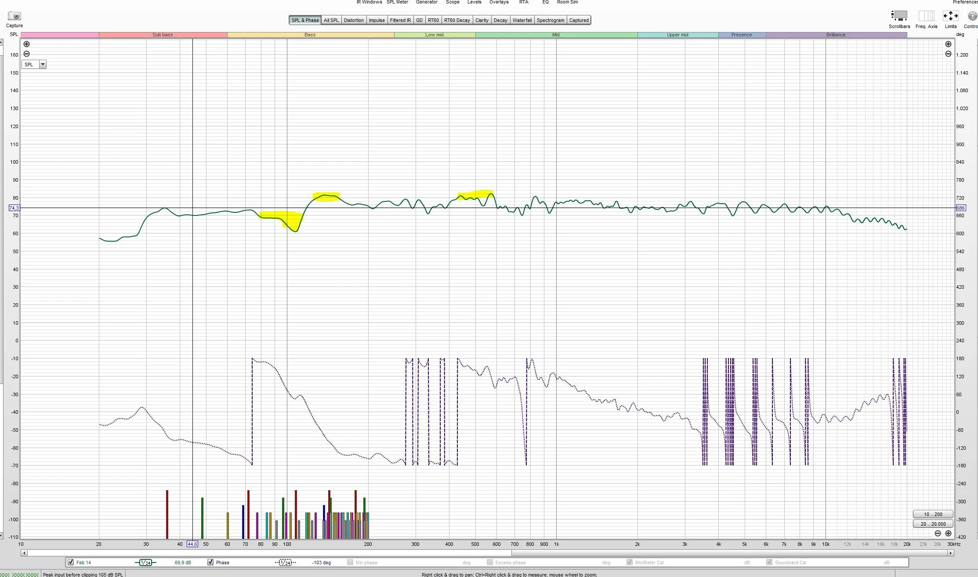Viewport: 978px width, 577px height.
Task: Click the Clarity tab
Action: point(482,20)
